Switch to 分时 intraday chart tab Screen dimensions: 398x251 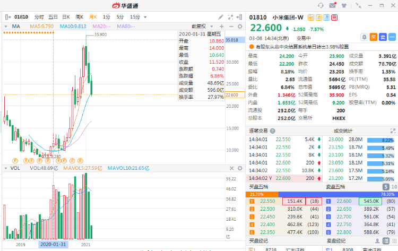(x=39, y=17)
